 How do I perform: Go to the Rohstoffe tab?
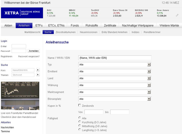[x=92, y=26]
